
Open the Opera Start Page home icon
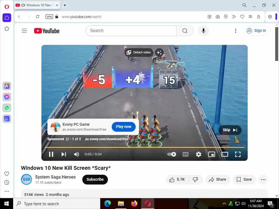pos(7,18)
